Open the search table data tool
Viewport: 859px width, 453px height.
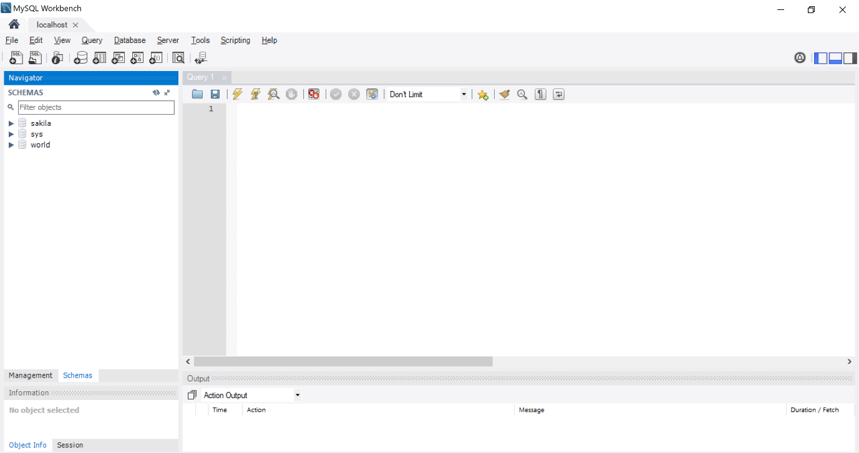pyautogui.click(x=178, y=58)
